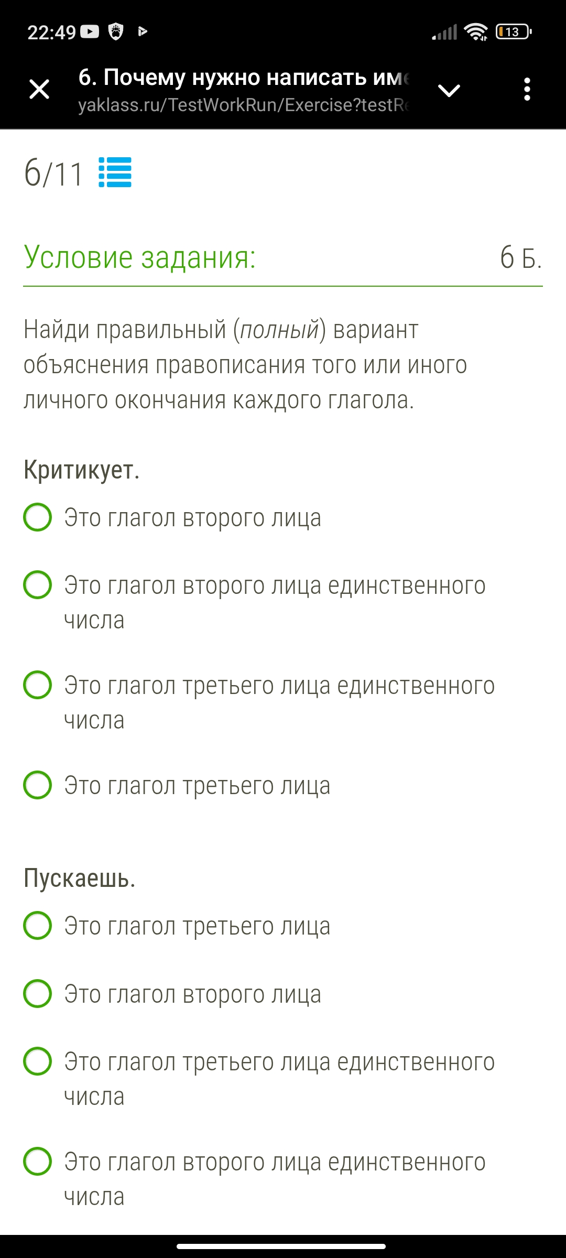The width and height of the screenshot is (566, 1258).
Task: Tap the play store notification icon
Action: pyautogui.click(x=142, y=32)
